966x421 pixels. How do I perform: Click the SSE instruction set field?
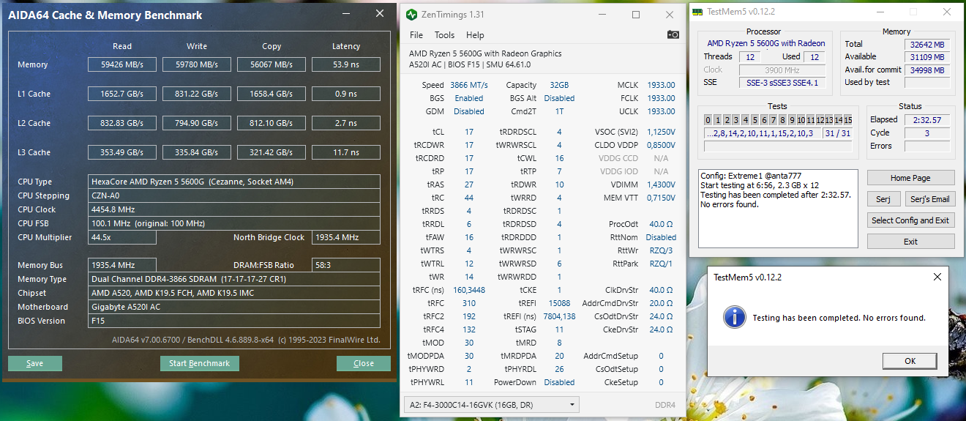coord(784,83)
